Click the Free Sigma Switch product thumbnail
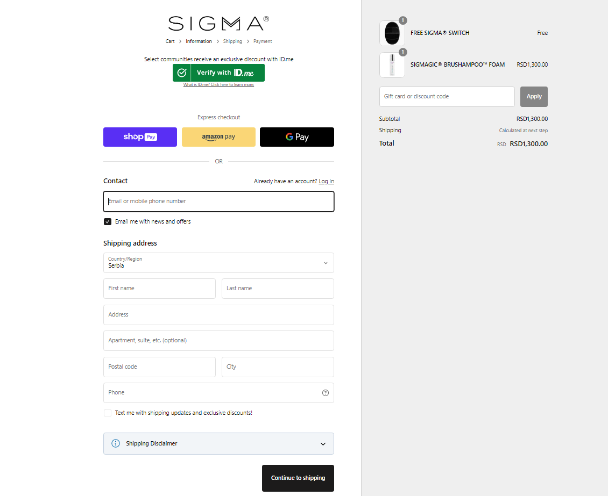This screenshot has width=608, height=496. pos(392,33)
